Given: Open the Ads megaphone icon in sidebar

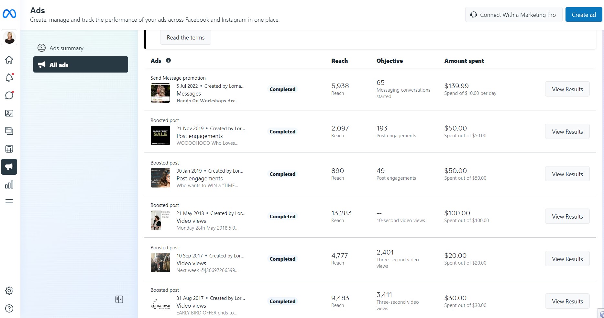Looking at the screenshot, I should (x=9, y=167).
